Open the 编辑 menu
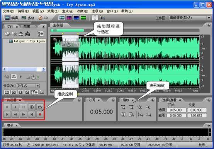The width and height of the screenshot is (214, 149). [23, 11]
